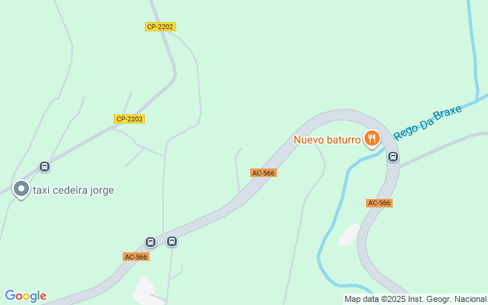Screen dimensions: 488x305
Task: Click the grey side road east of the Nuevo baturro bus stop
Action: coord(444,149)
